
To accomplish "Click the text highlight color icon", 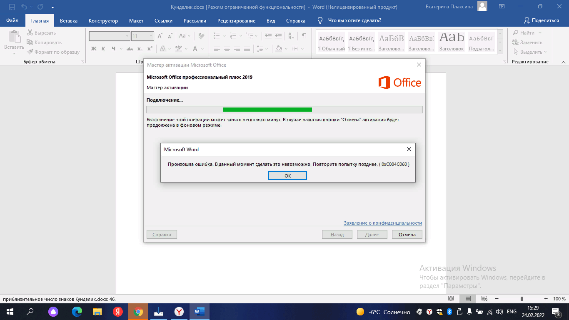I will [179, 49].
